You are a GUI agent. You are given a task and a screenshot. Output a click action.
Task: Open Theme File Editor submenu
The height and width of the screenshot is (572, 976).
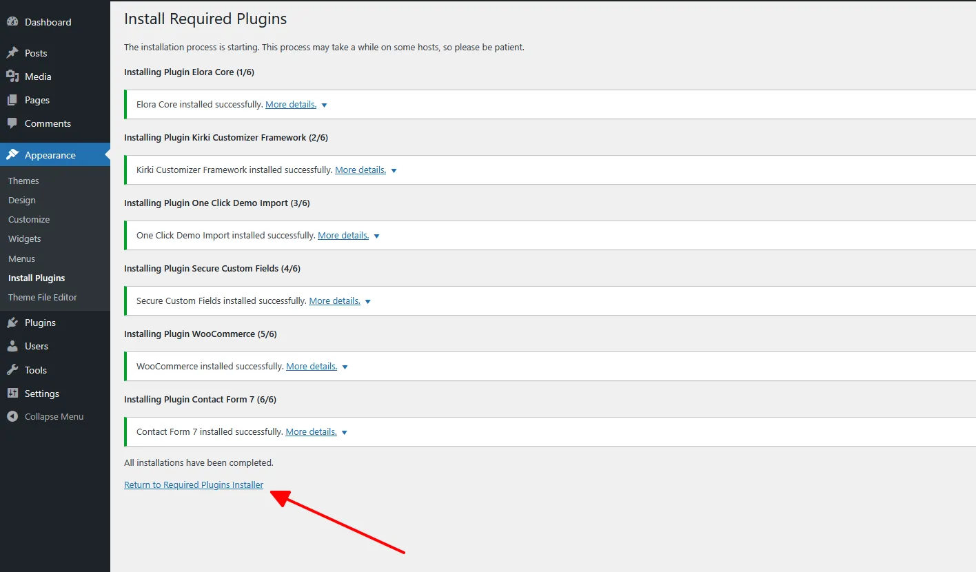point(43,297)
